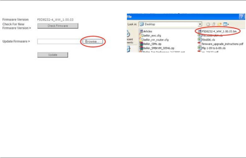Create a new folder in the dialog
The width and height of the screenshot is (246, 158).
click(x=219, y=24)
